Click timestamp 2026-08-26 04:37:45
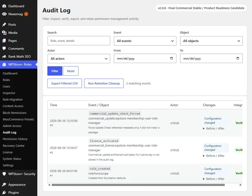The width and height of the screenshot is (252, 196). (64, 171)
